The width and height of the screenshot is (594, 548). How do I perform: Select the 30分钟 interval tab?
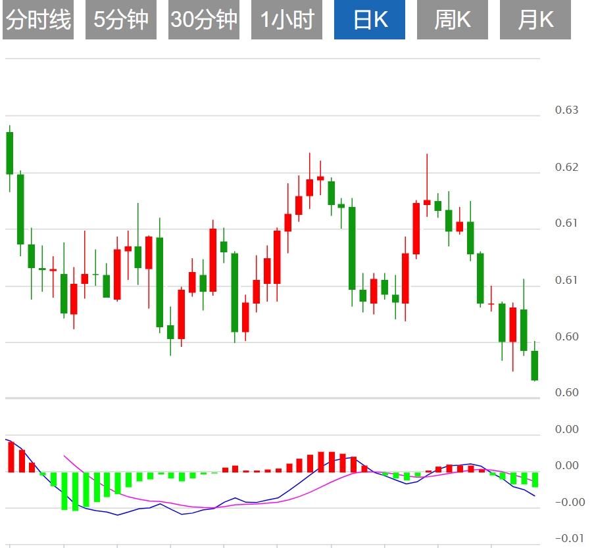(x=204, y=19)
